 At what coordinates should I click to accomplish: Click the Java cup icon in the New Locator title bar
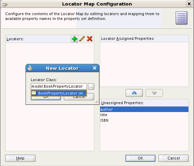coord(30,68)
